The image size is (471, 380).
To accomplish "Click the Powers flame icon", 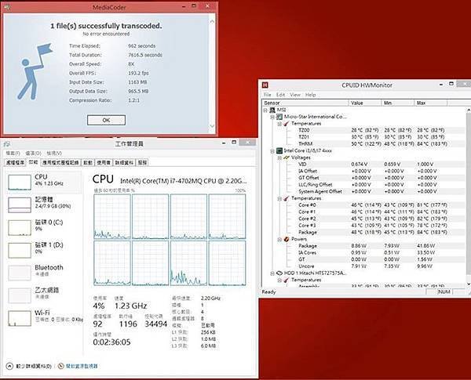I will 287,239.
